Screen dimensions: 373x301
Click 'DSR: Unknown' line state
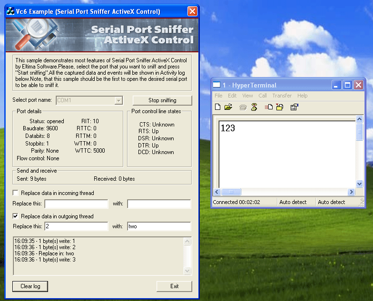pyautogui.click(x=156, y=138)
